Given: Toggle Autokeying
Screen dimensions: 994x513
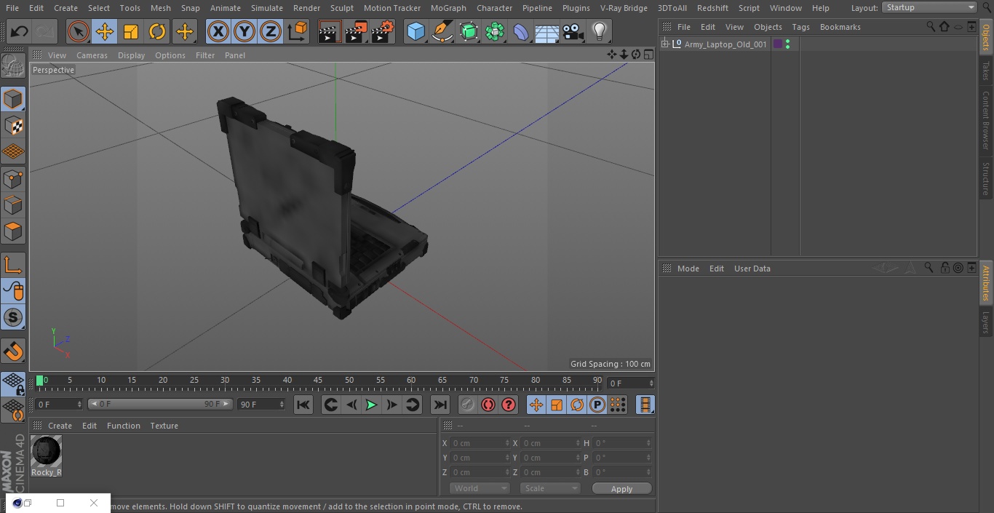Looking at the screenshot, I should [488, 405].
